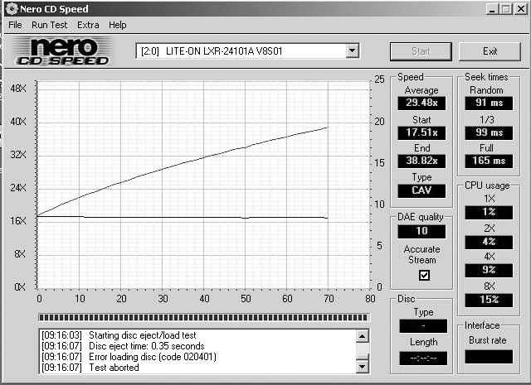Select the 'Test aborted' log line
Screen dimensions: 531x385
pyautogui.click(x=115, y=368)
